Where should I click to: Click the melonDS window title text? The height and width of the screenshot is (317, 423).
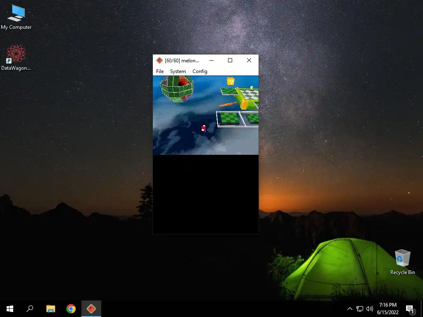pyautogui.click(x=182, y=60)
